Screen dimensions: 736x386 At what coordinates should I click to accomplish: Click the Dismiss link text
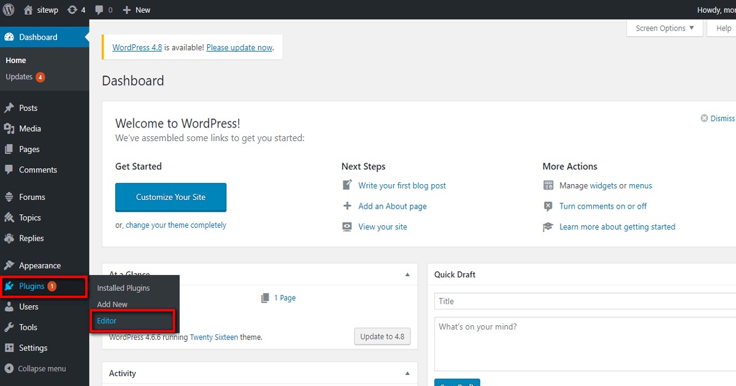723,118
